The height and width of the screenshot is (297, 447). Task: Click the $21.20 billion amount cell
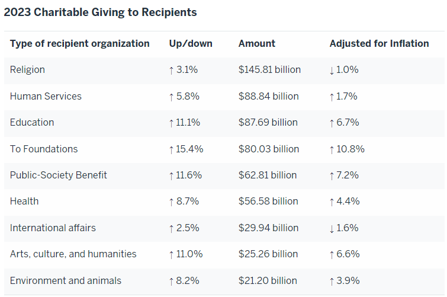tap(268, 280)
